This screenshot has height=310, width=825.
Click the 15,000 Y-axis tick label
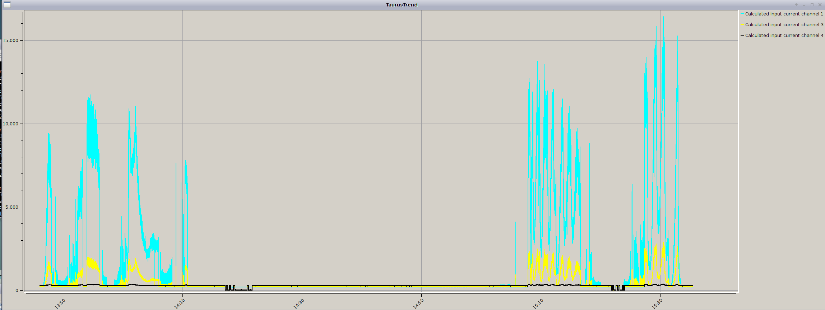(x=10, y=40)
